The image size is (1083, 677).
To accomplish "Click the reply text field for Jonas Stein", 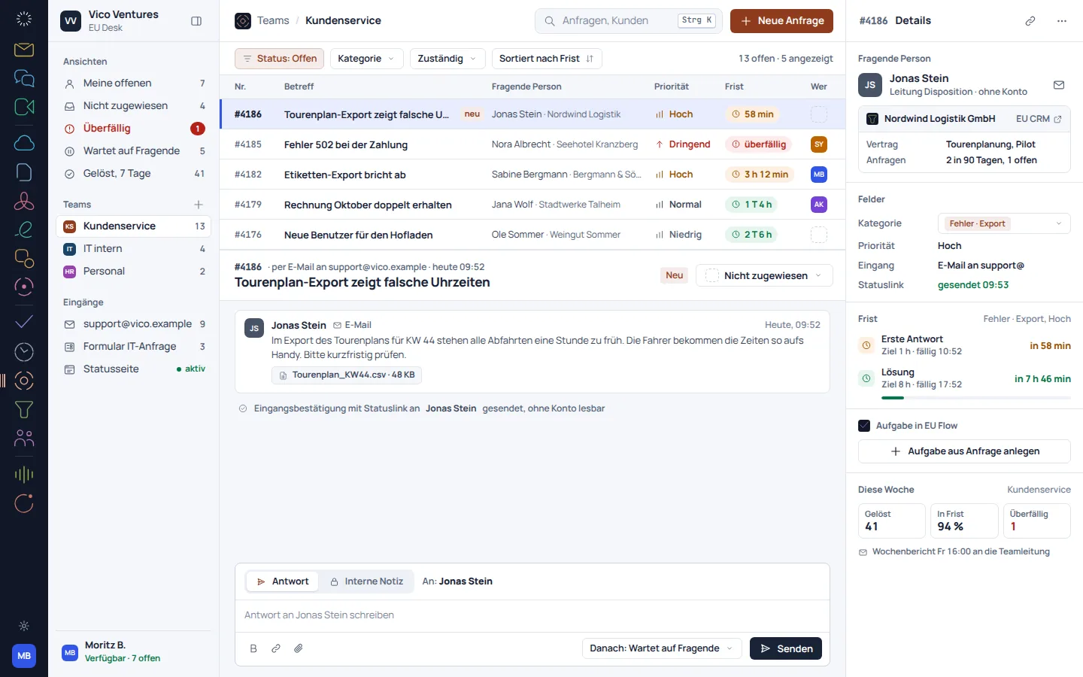I will pos(532,615).
